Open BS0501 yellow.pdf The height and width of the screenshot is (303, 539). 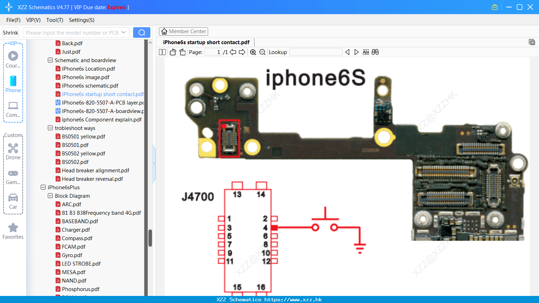click(x=84, y=136)
